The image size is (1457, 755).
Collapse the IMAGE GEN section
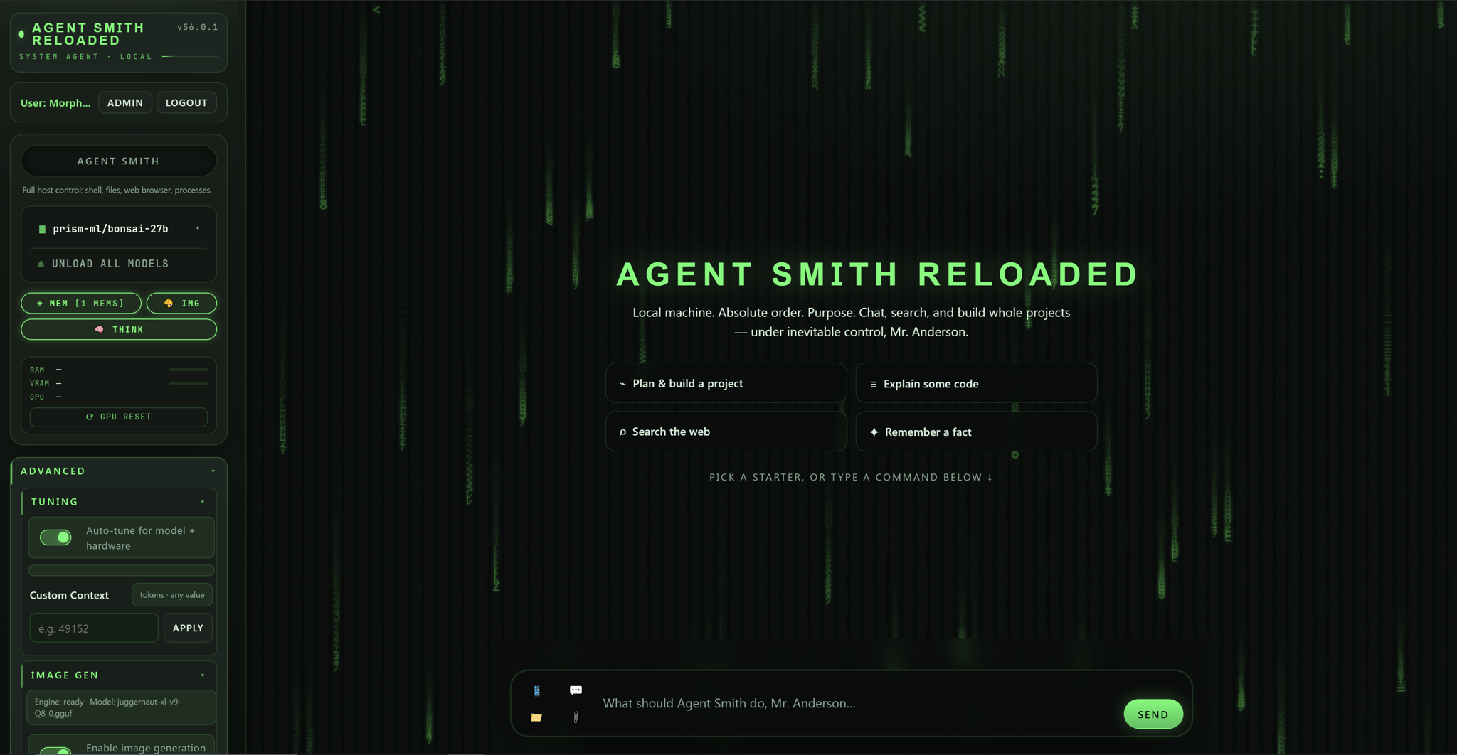tap(119, 675)
